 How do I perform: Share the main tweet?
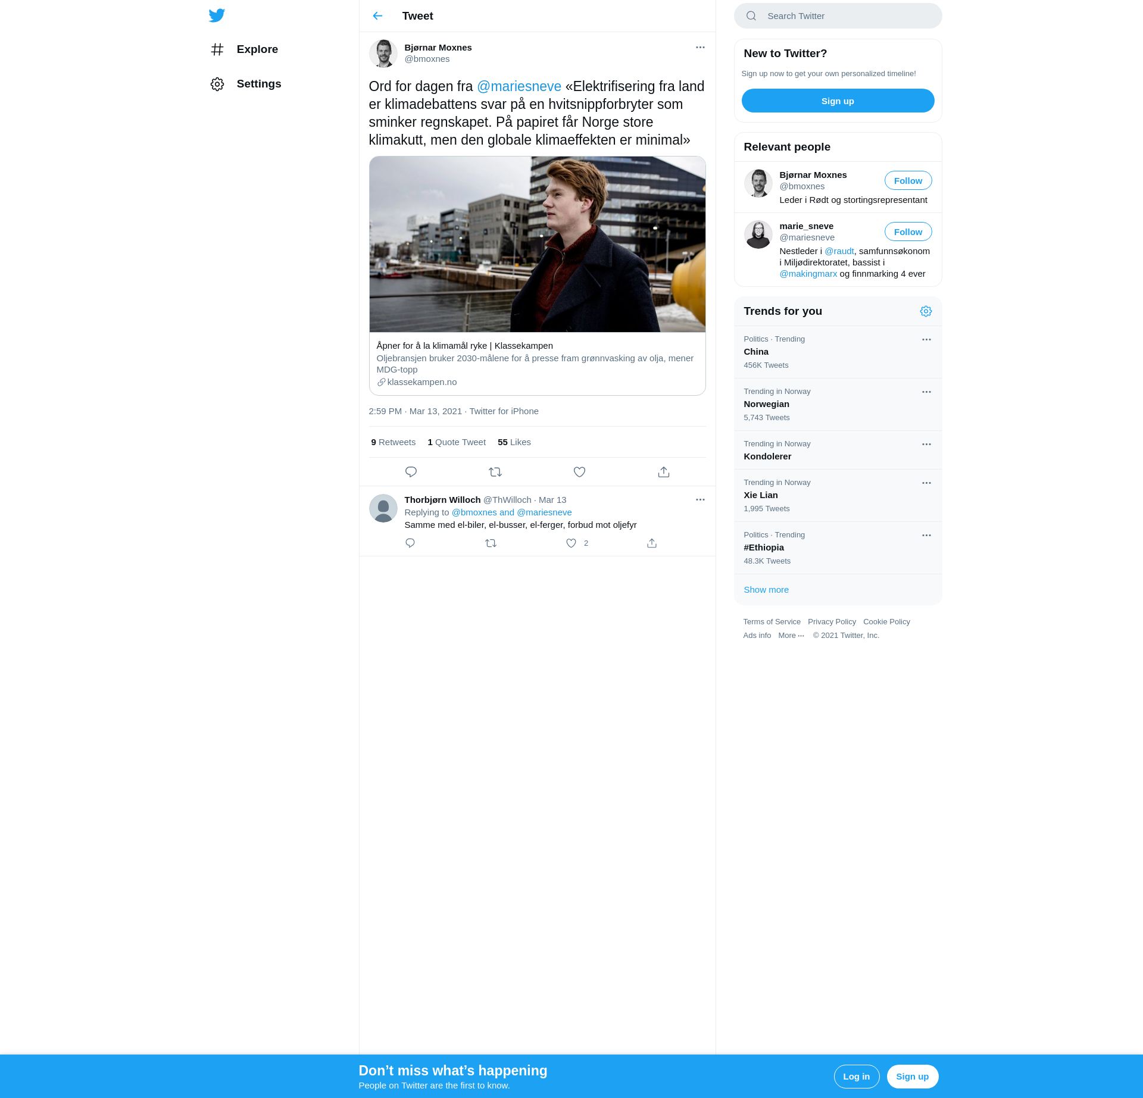point(664,472)
